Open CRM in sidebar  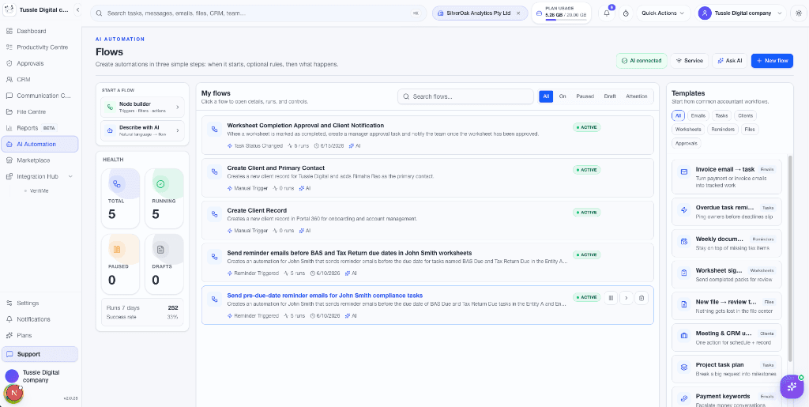pos(40,80)
